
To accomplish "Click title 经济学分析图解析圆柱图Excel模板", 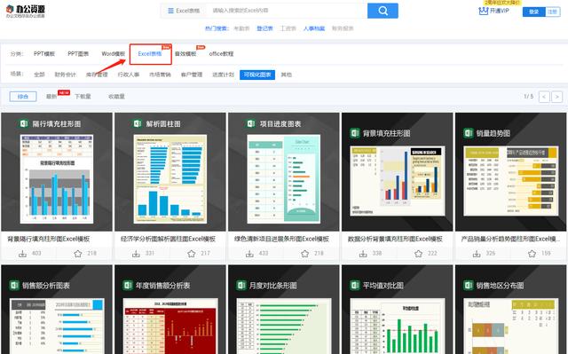I will 168,239.
